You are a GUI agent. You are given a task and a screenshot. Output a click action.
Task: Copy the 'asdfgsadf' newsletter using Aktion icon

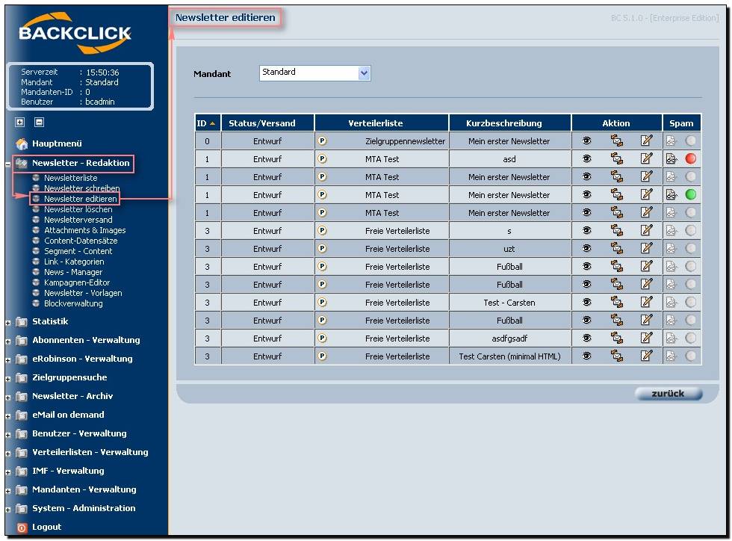(x=617, y=338)
